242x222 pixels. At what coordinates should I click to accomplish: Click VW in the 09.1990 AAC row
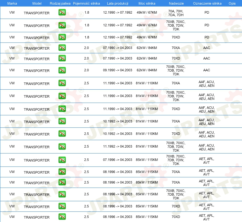pos(12,70)
